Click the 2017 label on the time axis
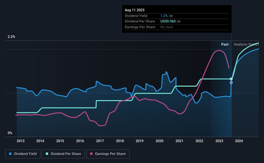Viewport: 264px width, 163px height. tap(100, 141)
